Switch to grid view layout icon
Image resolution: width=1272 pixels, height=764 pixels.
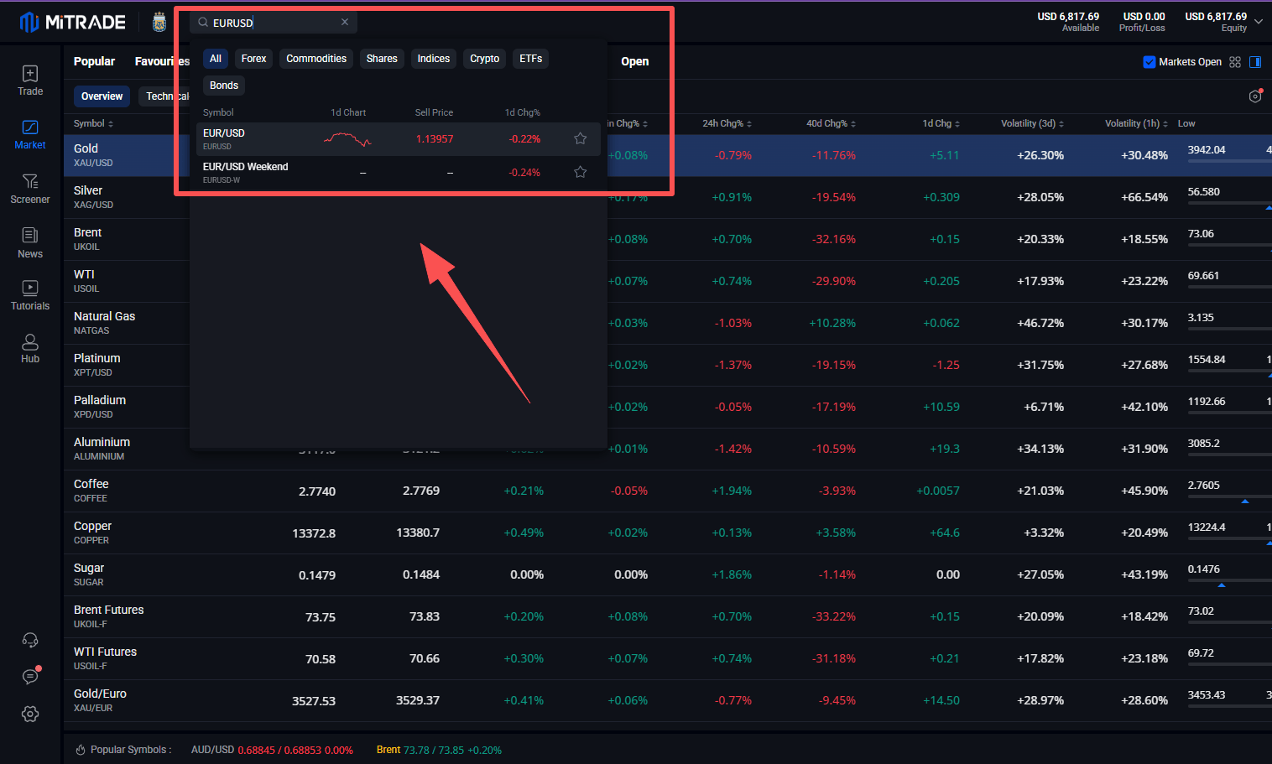(x=1235, y=62)
